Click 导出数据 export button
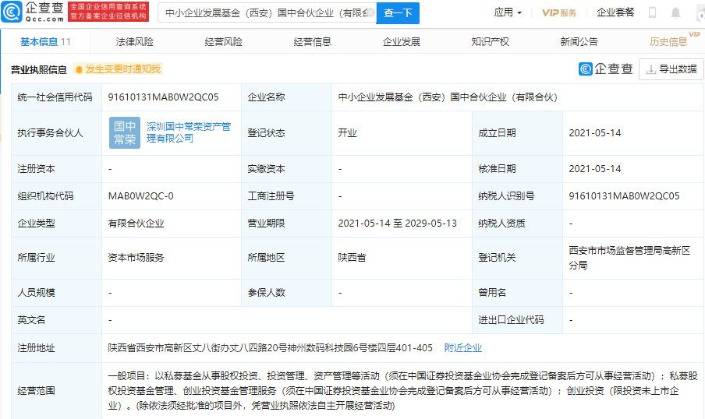The width and height of the screenshot is (705, 419). 671,69
